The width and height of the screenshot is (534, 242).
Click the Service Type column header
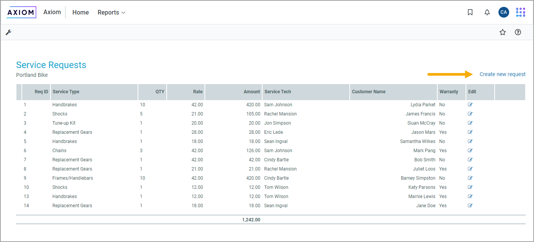point(66,92)
